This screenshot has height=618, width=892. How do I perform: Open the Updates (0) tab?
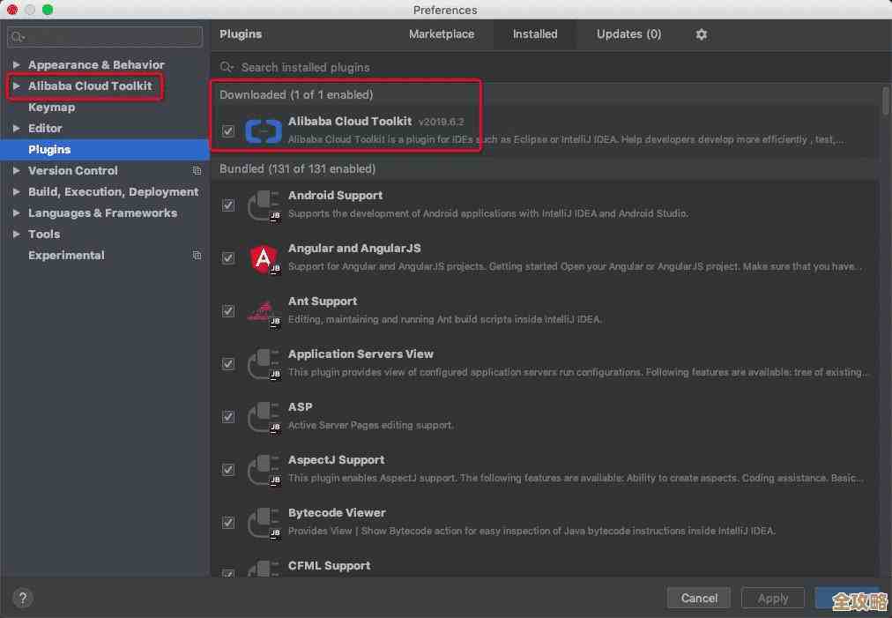(628, 34)
